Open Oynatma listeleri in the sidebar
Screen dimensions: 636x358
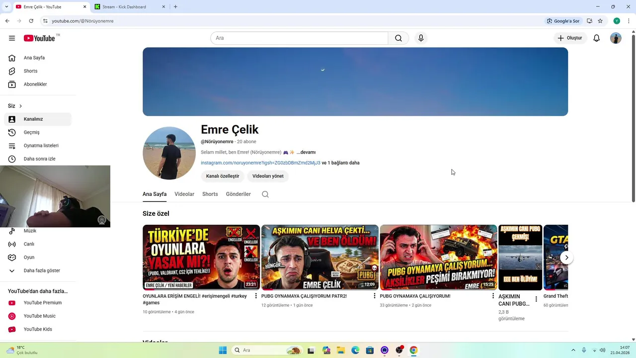(x=38, y=146)
